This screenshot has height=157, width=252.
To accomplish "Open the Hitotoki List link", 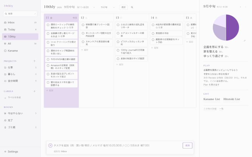I will click(232, 99).
